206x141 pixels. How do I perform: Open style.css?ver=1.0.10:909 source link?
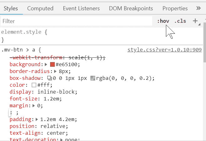coord(164,50)
